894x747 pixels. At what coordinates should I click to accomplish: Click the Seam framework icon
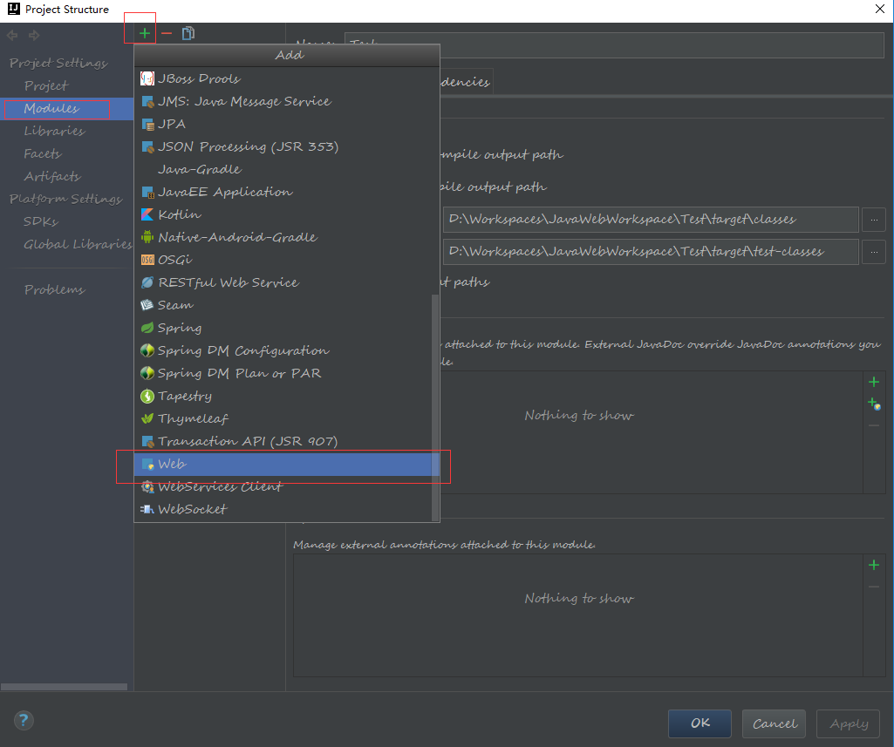click(x=147, y=305)
